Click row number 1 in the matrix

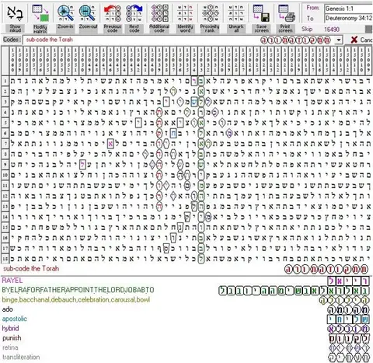(5, 81)
